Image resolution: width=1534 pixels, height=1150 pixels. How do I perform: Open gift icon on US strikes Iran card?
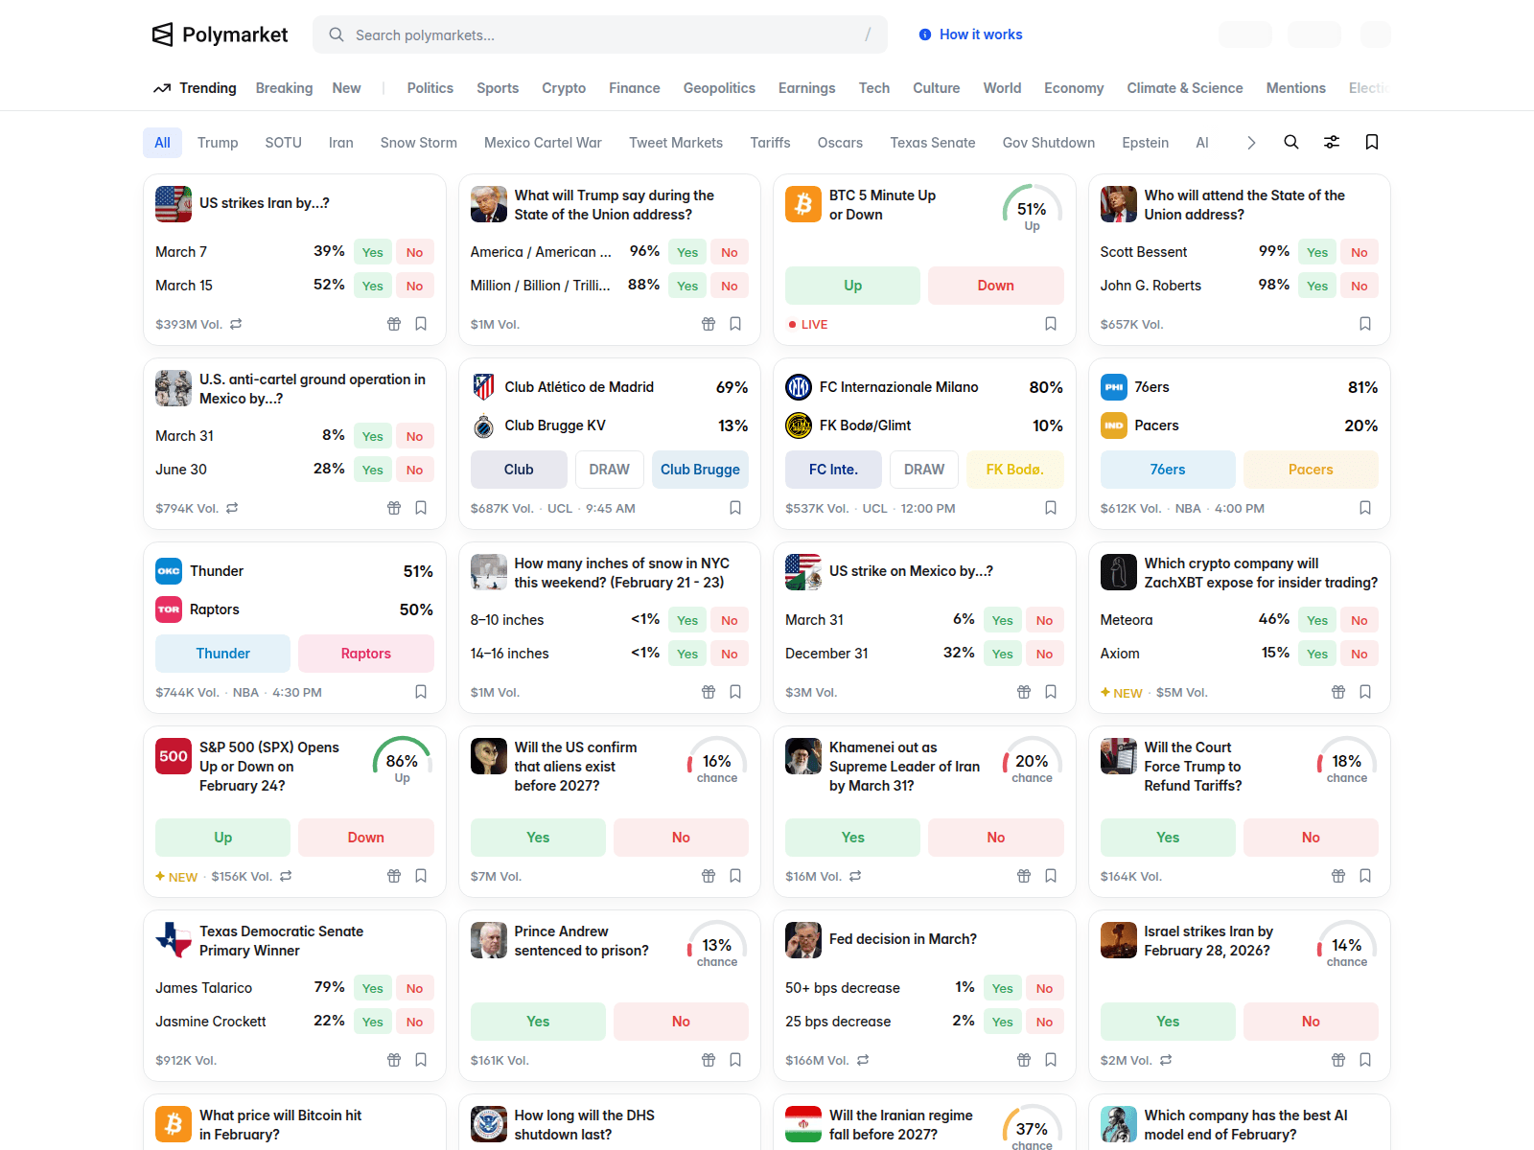pyautogui.click(x=394, y=324)
